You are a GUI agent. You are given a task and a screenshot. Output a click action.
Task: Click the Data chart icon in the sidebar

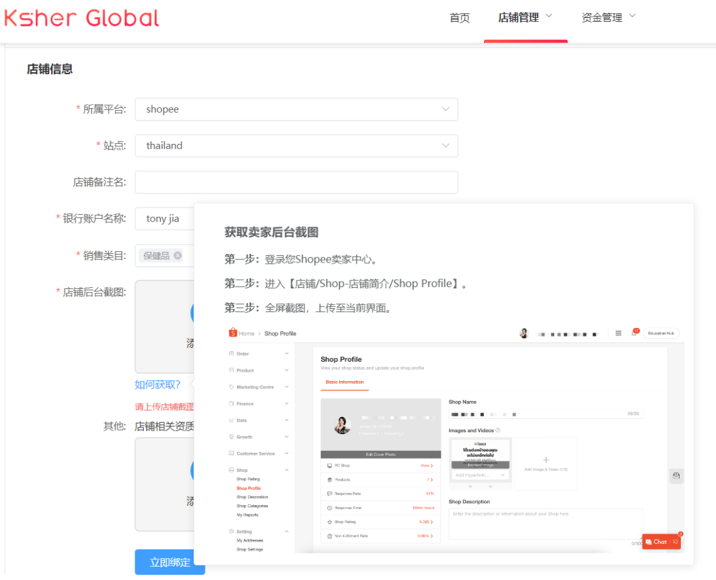tap(230, 420)
